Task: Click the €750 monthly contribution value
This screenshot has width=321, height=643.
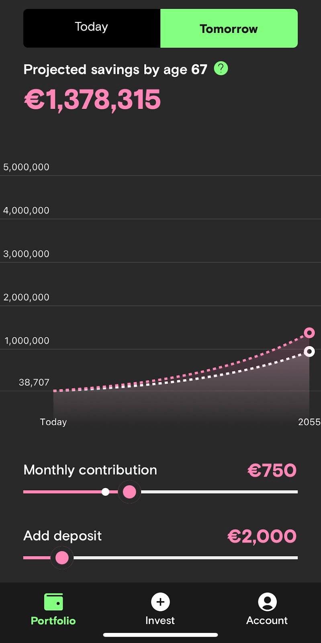Action: click(x=272, y=470)
